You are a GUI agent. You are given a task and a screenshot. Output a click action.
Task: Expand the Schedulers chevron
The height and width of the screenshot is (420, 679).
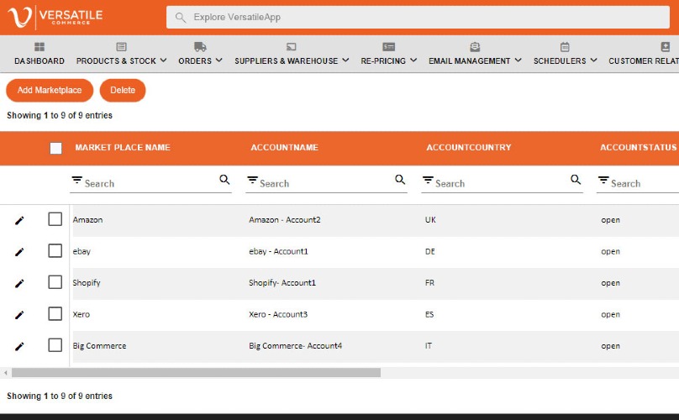593,60
